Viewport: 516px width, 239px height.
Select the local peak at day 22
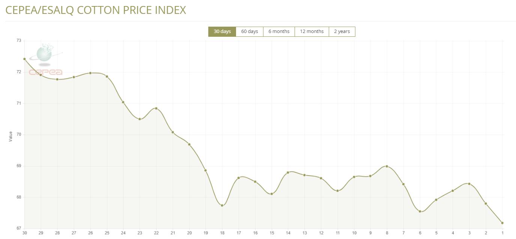[x=156, y=108]
